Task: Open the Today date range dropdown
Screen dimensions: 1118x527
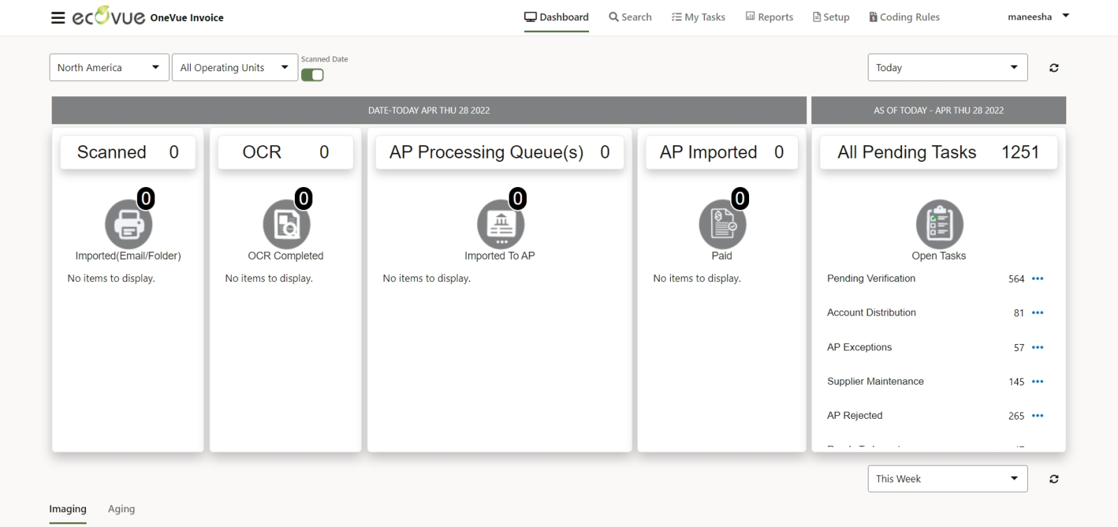Action: click(947, 68)
